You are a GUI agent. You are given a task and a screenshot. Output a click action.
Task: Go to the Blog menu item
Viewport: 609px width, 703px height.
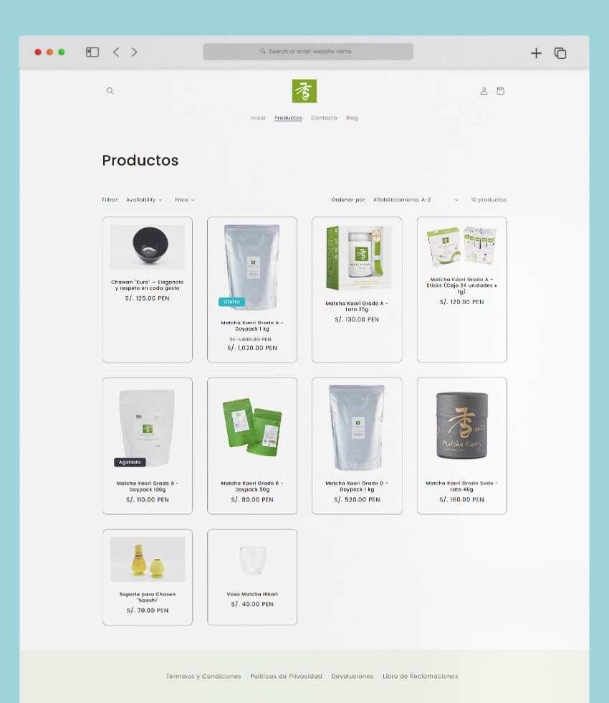(x=352, y=118)
